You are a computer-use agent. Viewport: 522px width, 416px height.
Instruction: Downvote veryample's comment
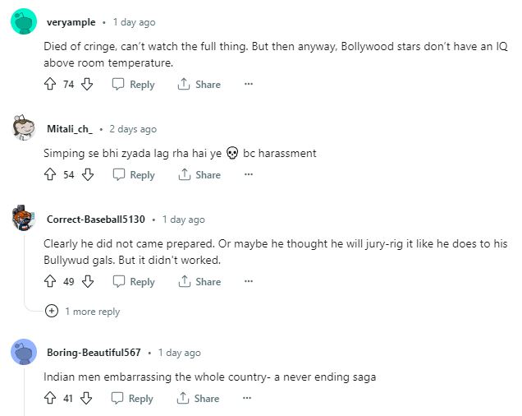pyautogui.click(x=88, y=84)
